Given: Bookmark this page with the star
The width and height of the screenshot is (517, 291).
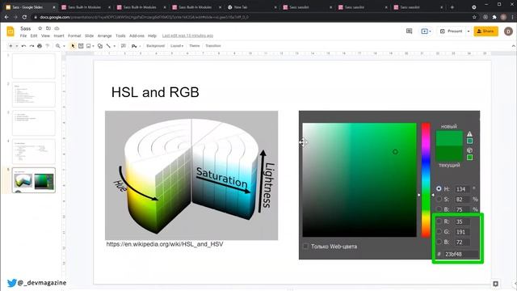Looking at the screenshot, I should tap(474, 17).
